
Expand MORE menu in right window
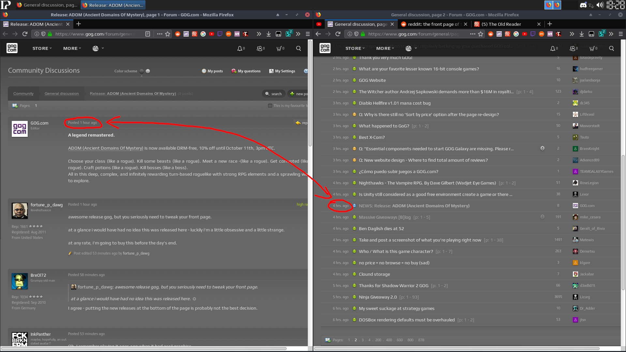385,48
